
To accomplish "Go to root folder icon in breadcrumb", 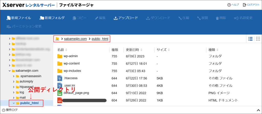I will 57,39.
